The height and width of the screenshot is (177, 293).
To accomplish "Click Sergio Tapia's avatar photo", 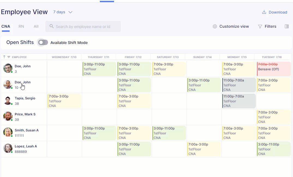I will (x=8, y=101).
